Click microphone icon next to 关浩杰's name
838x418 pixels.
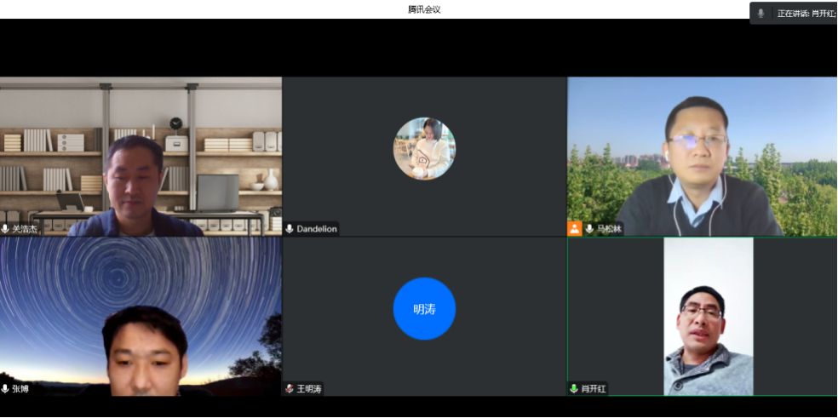(6, 229)
